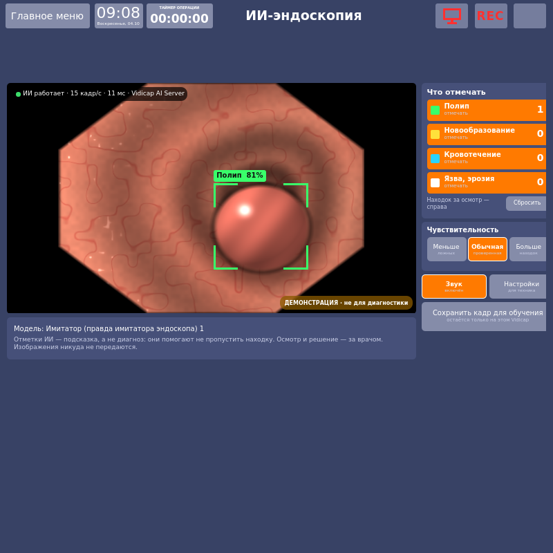The width and height of the screenshot is (553, 553).
Task: Click the ИИ-эндоскопия title
Action: (x=303, y=15)
